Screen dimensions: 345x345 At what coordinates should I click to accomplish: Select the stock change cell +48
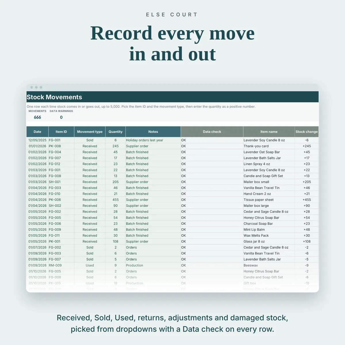tap(307, 230)
